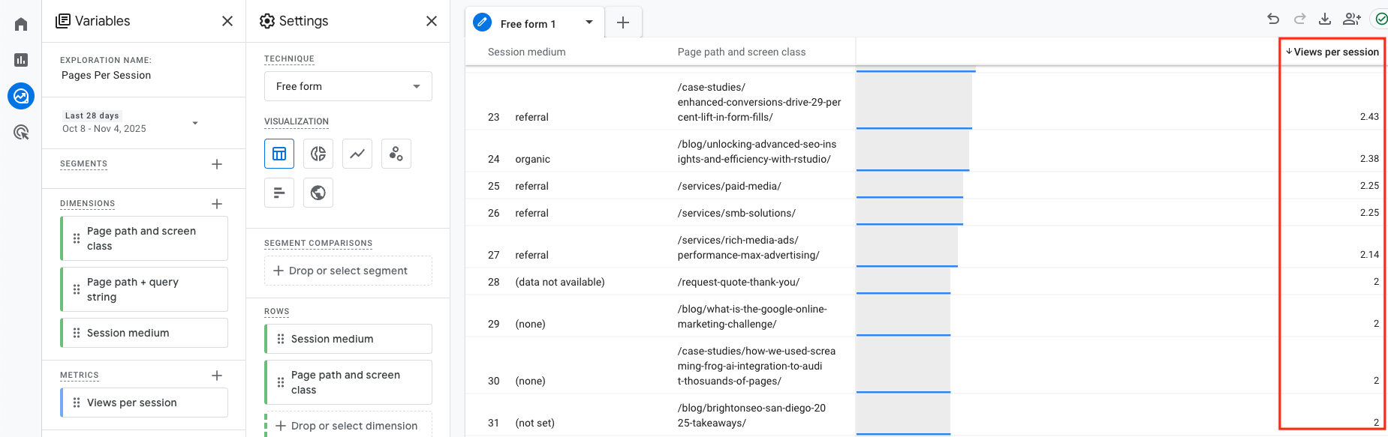Image resolution: width=1388 pixels, height=437 pixels.
Task: Close the Variables panel
Action: pyautogui.click(x=227, y=21)
